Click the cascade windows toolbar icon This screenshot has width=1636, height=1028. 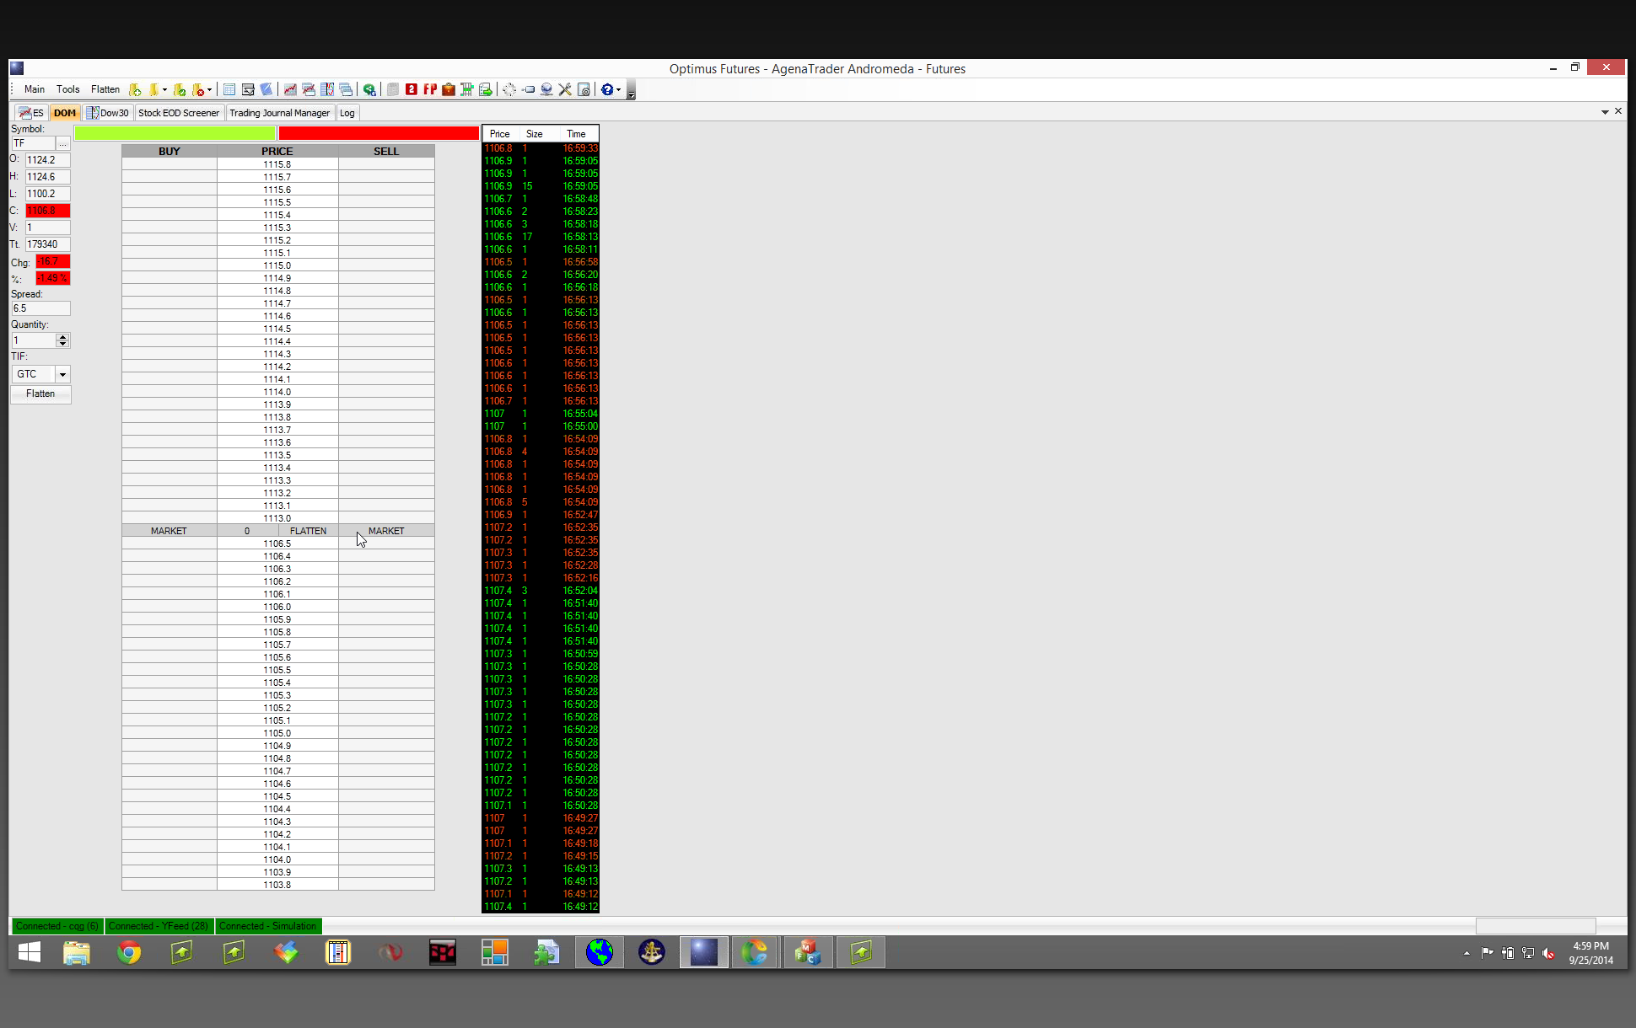[346, 89]
